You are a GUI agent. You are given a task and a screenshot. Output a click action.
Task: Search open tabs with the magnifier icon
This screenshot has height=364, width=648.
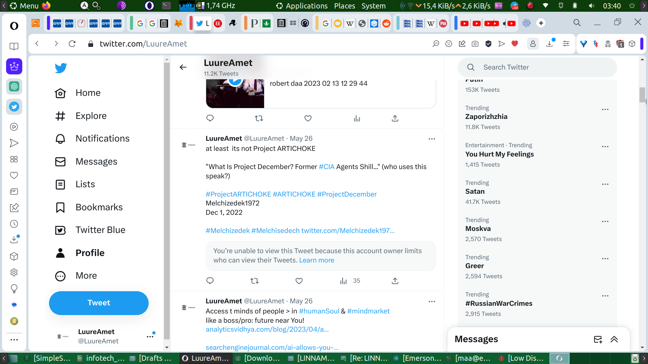coord(577,23)
